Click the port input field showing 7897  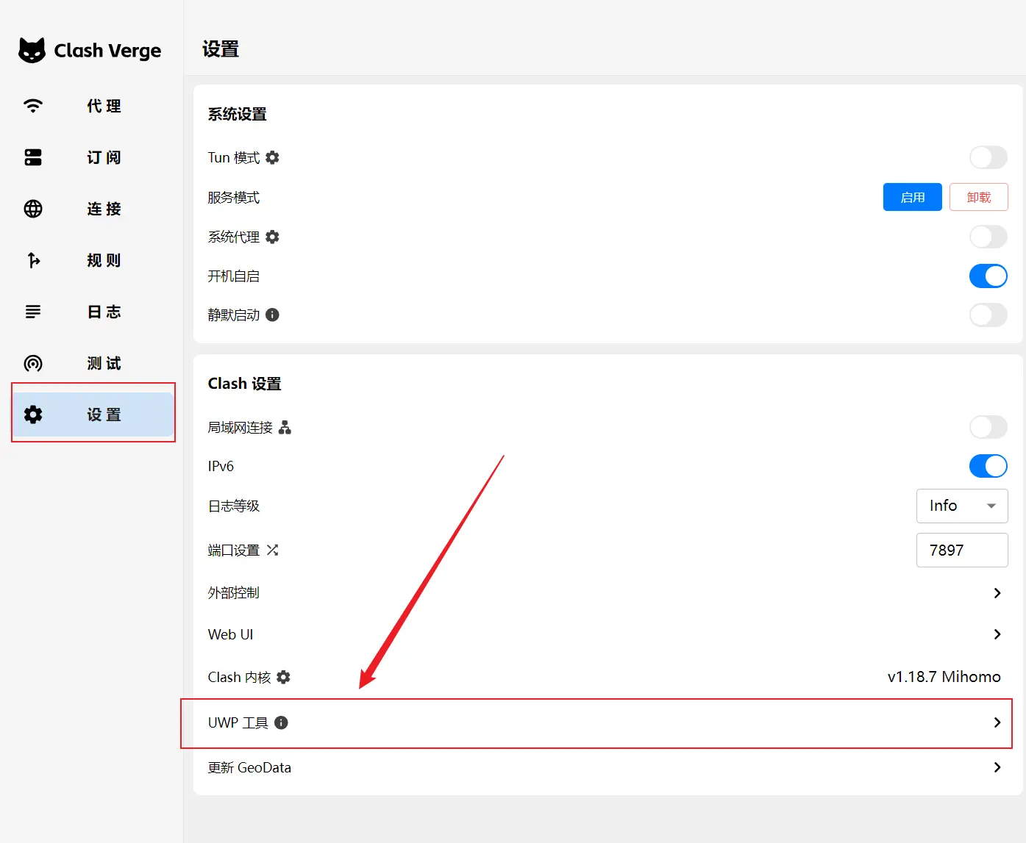pyautogui.click(x=961, y=550)
